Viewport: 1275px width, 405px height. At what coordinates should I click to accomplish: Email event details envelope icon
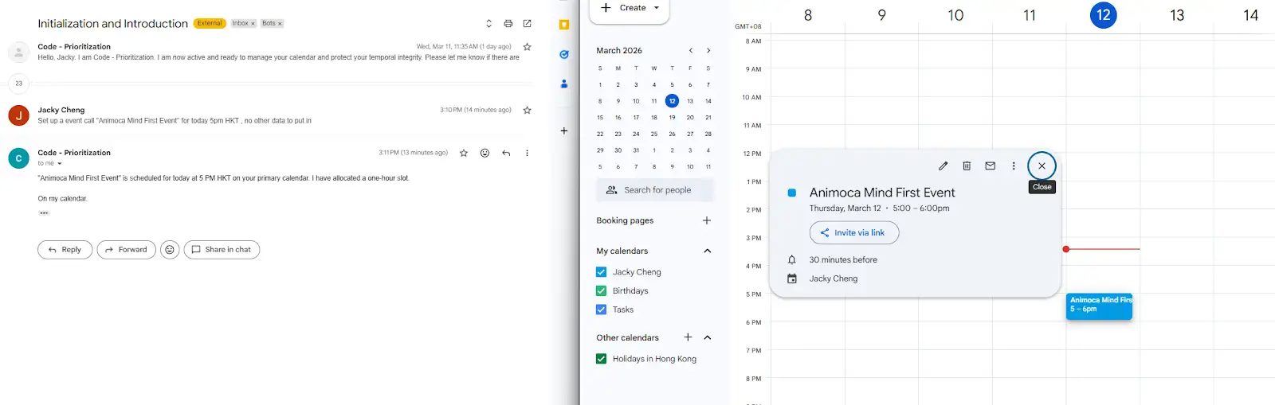(990, 166)
